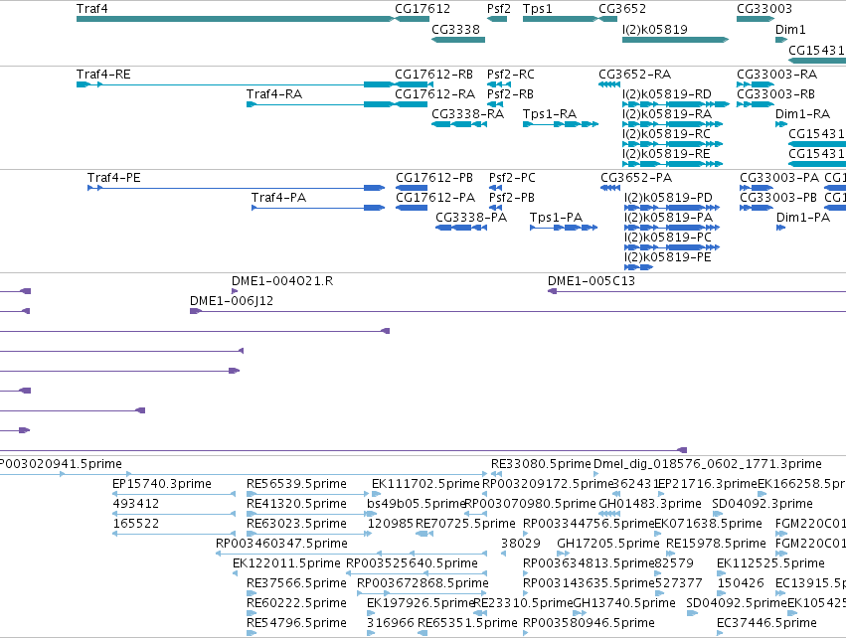Click the Tps1-PA protein glyph
Viewport: 846px width, 638px height.
[x=564, y=228]
